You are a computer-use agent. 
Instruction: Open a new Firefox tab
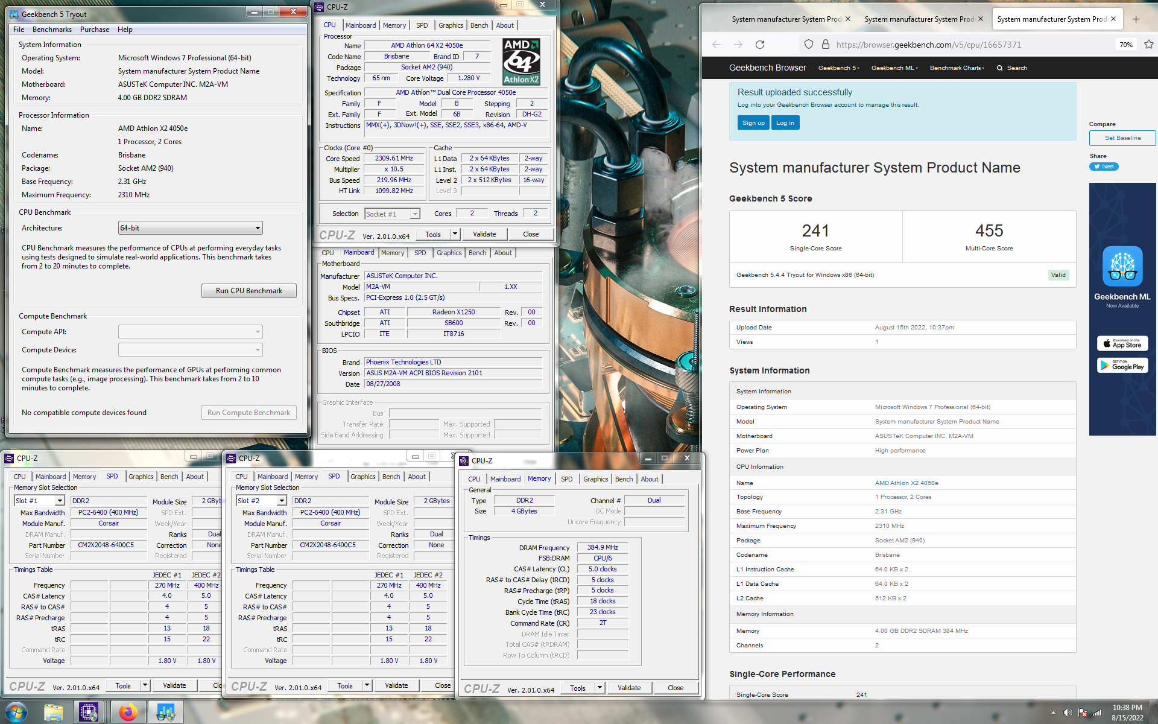point(1136,19)
